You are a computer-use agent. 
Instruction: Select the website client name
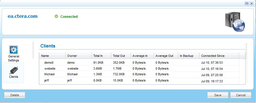click(50, 68)
